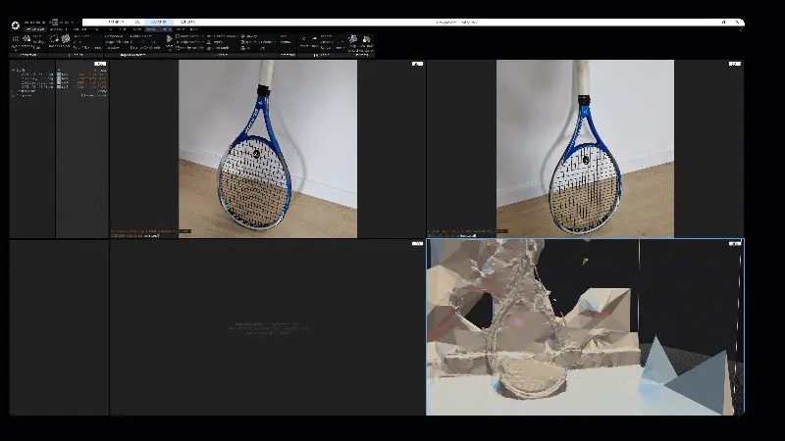Click the last large icon at ribbon's right end

click(x=367, y=39)
